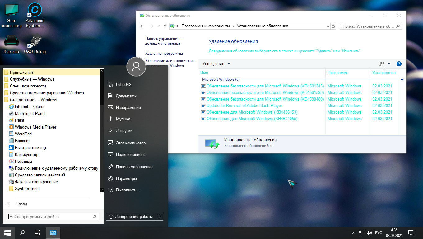Open WordPad

(x=20, y=134)
